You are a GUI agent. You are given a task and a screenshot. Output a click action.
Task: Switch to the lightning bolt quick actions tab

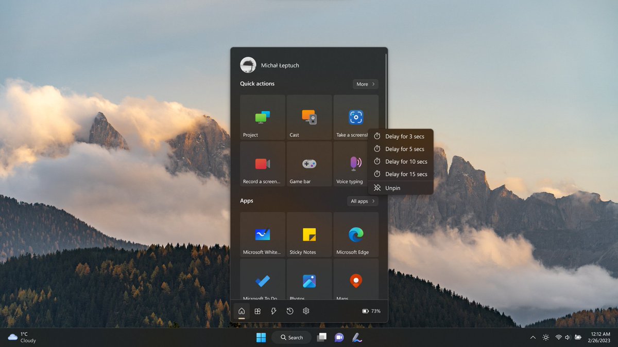273,311
